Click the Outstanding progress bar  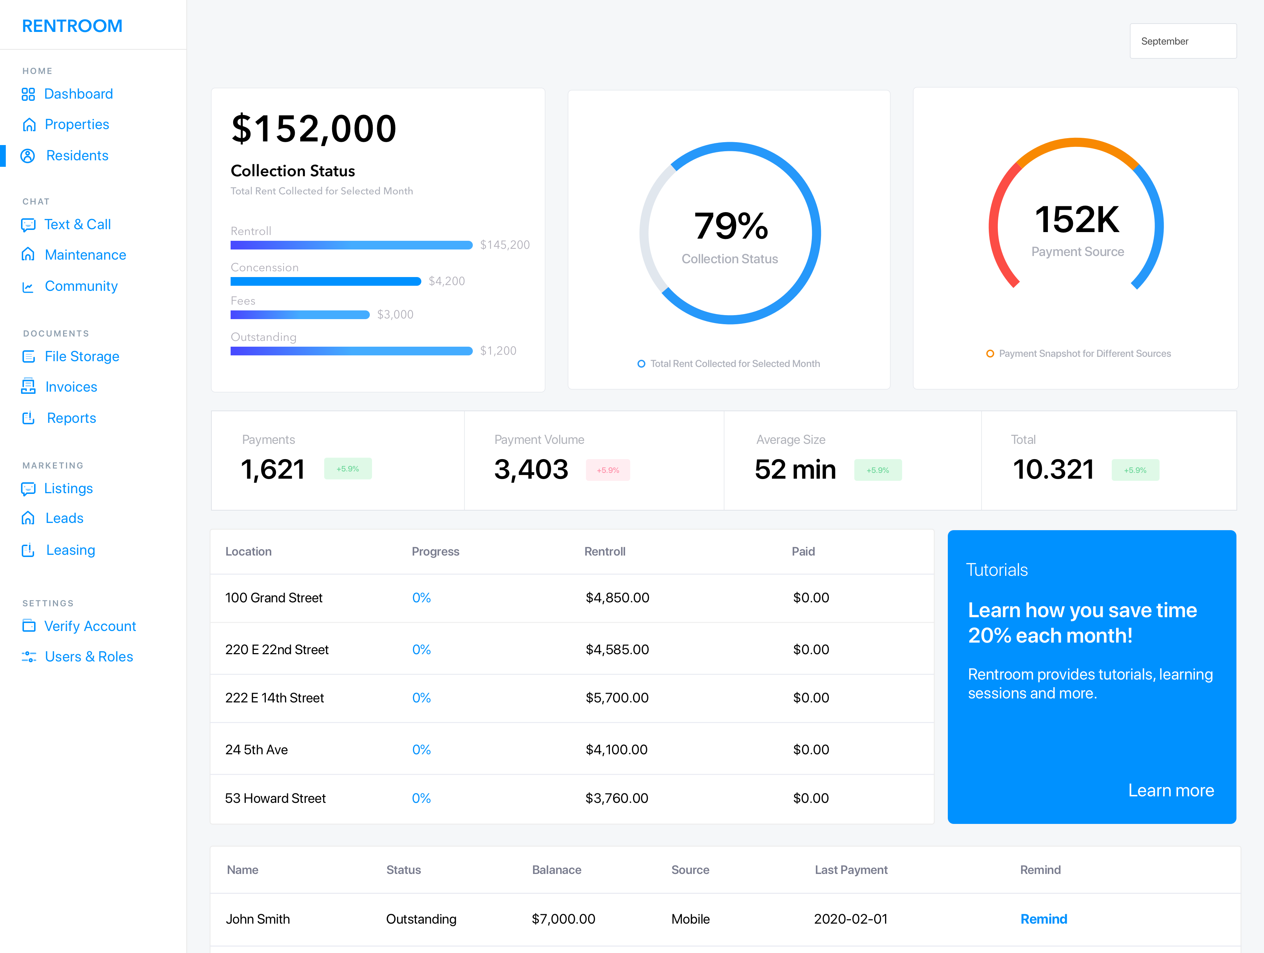click(x=351, y=351)
